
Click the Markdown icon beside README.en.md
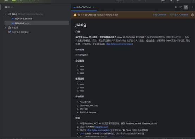pyautogui.click(x=13, y=19)
